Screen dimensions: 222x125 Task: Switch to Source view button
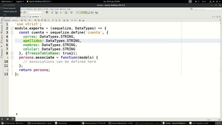tap(7, 20)
